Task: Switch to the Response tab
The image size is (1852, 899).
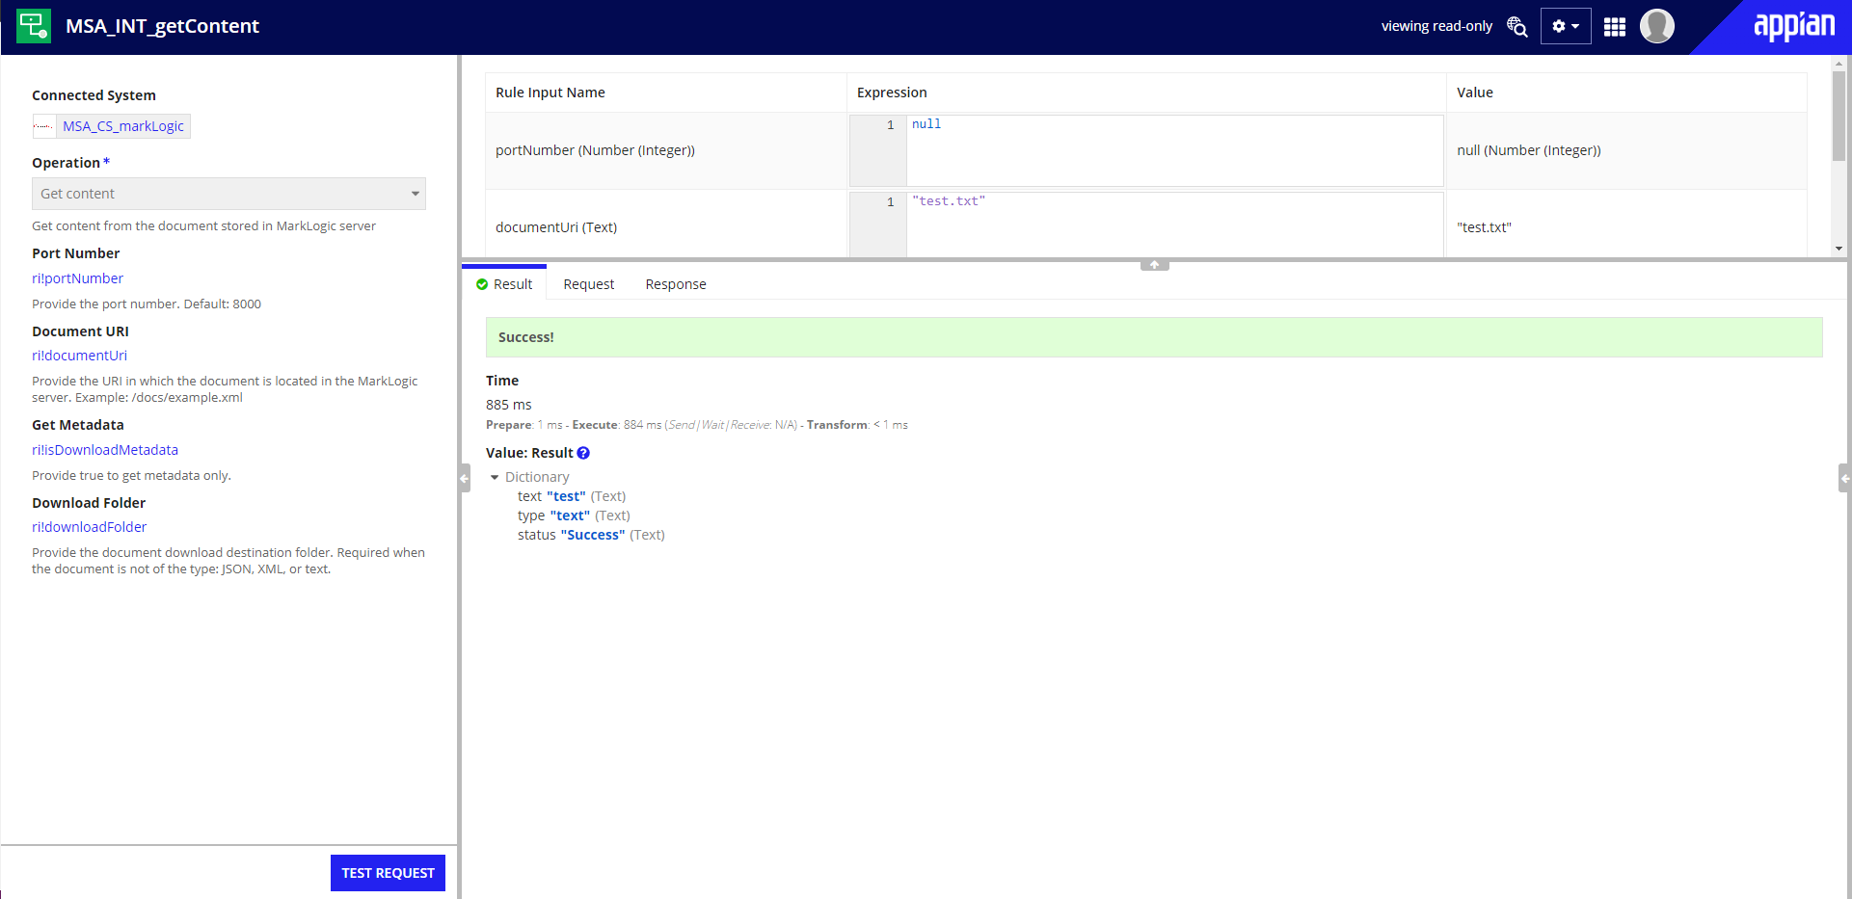Action: pyautogui.click(x=676, y=284)
